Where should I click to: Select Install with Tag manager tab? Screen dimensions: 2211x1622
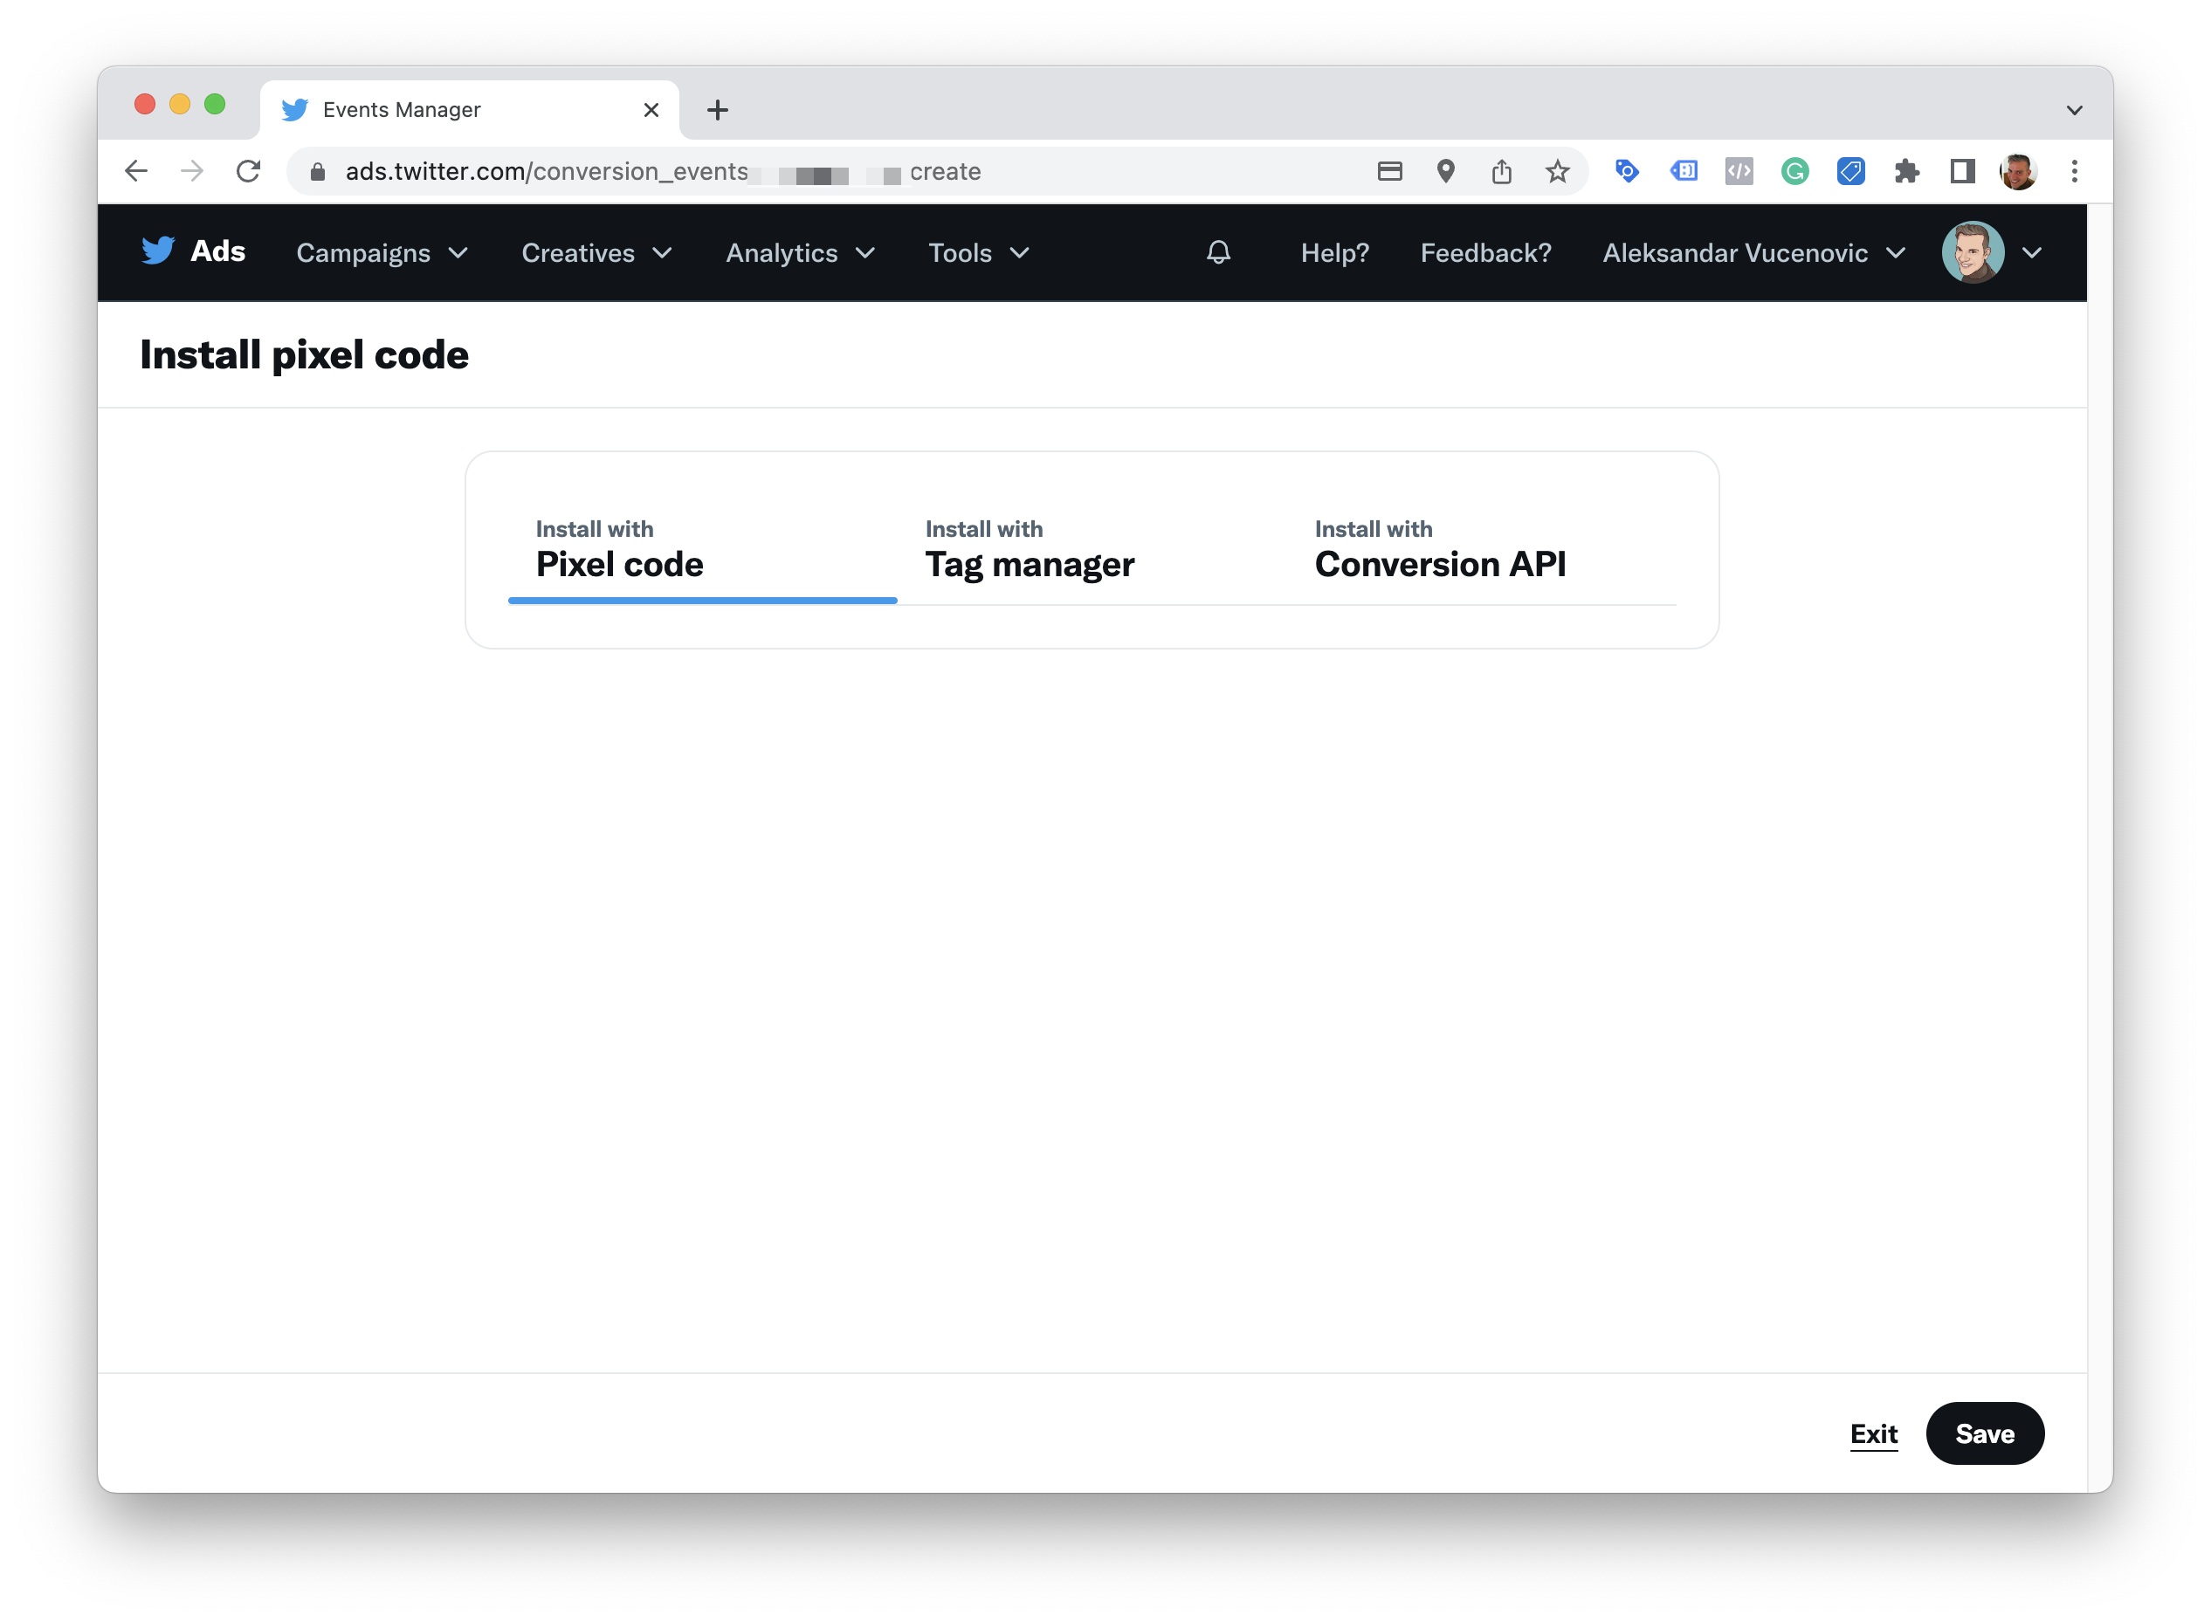tap(1030, 549)
